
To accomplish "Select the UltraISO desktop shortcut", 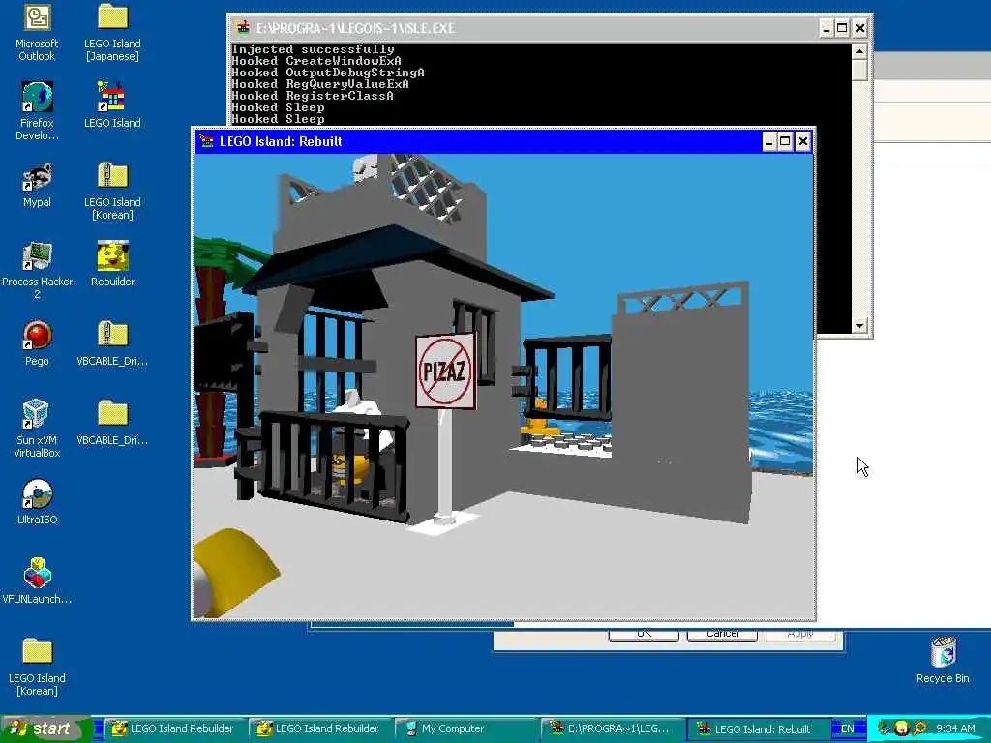I will click(x=37, y=502).
